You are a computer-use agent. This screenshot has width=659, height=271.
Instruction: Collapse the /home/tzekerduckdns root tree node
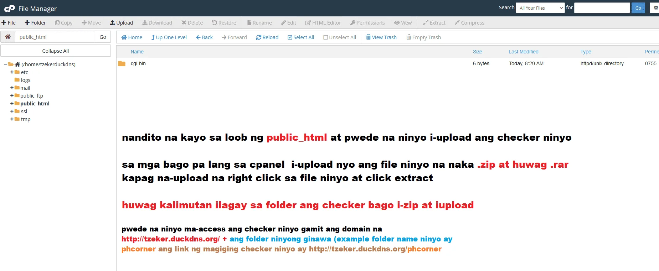pyautogui.click(x=5, y=64)
